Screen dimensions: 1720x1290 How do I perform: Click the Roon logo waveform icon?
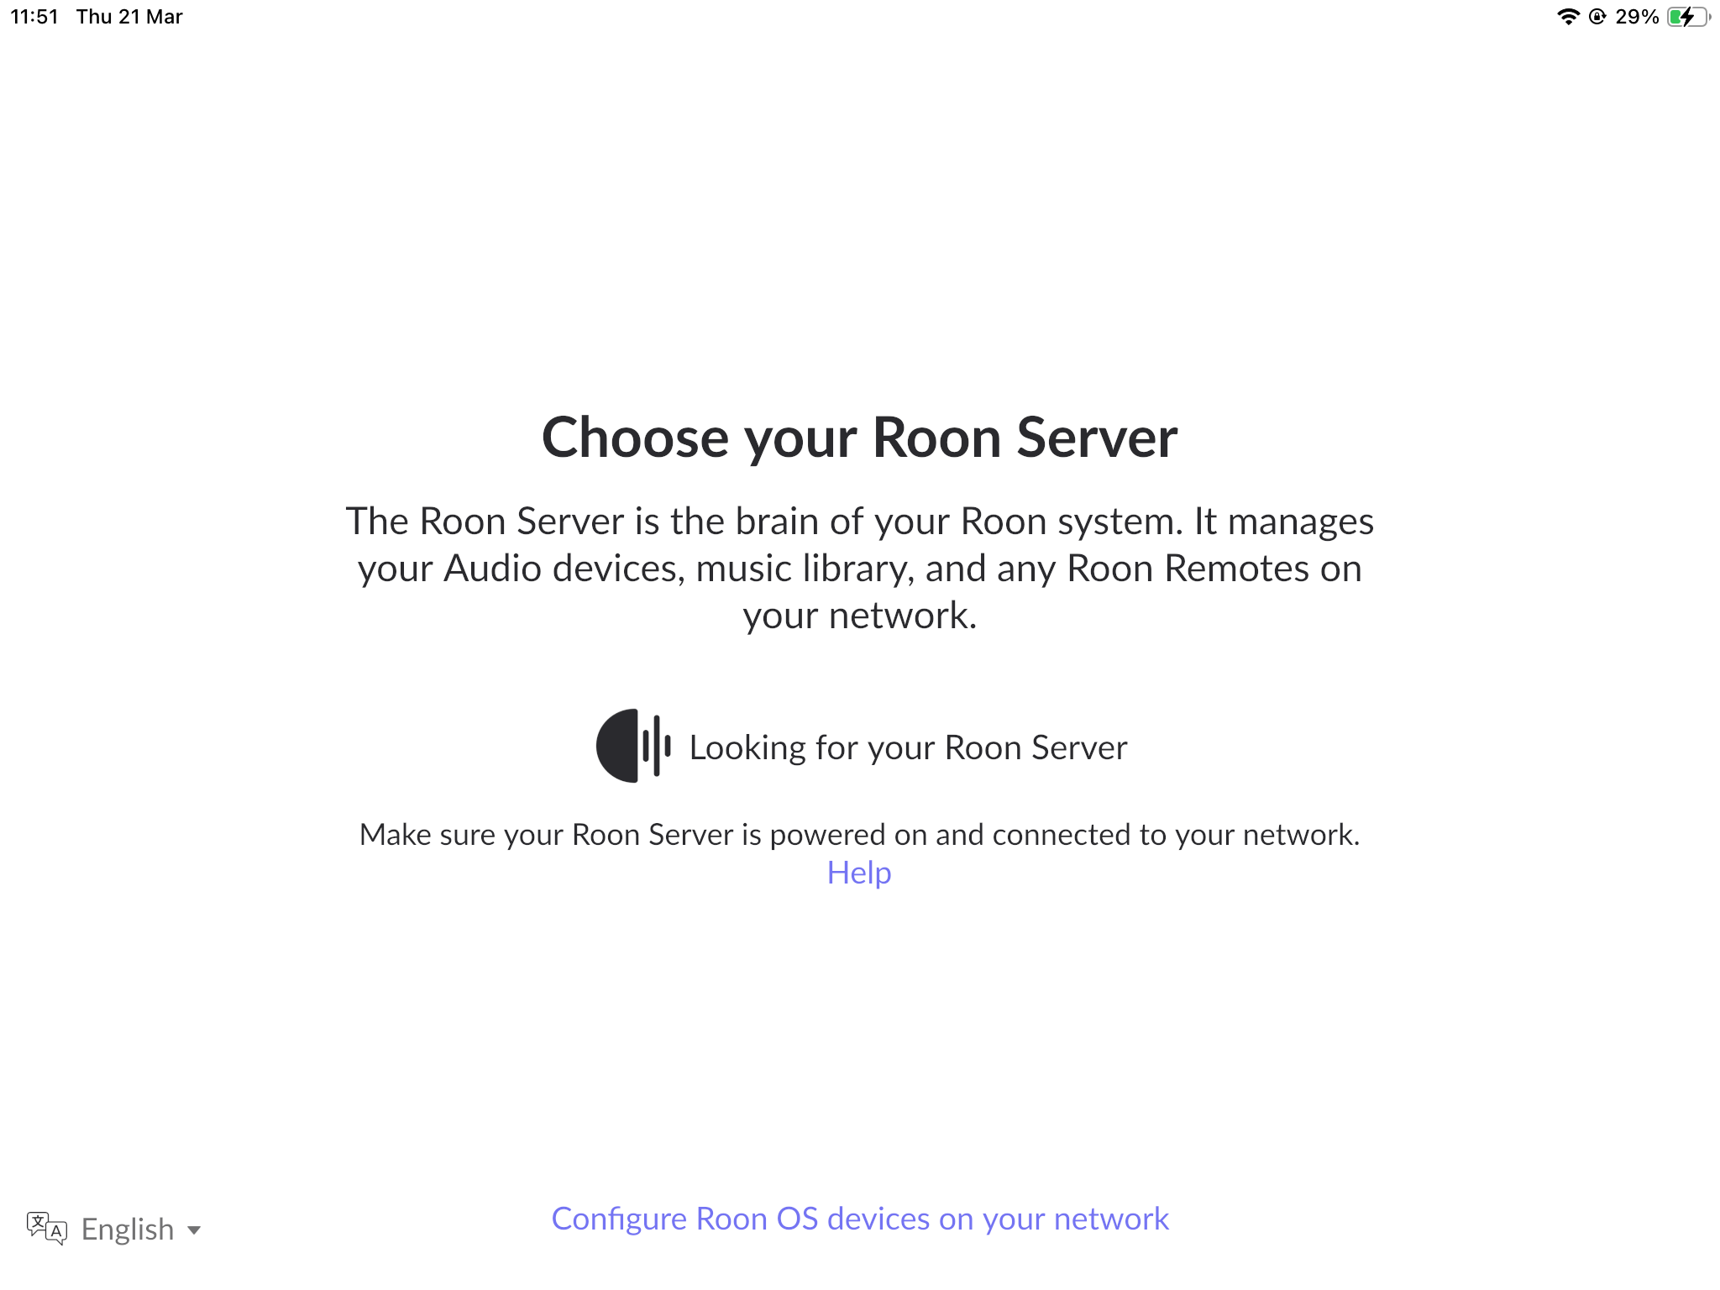(x=633, y=746)
